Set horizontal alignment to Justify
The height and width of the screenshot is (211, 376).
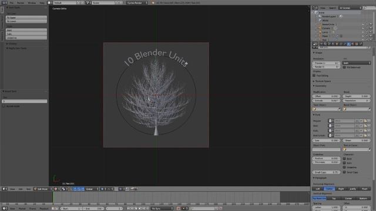pyautogui.click(x=352, y=189)
